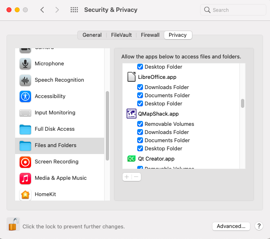Click the app list scrollbar thumb

[x=243, y=103]
